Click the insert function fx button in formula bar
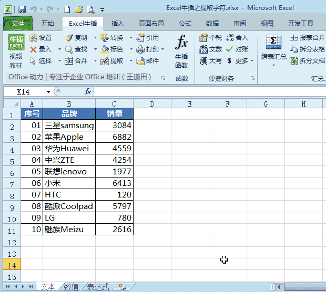Viewport: 326px width, 292px height. 88,91
